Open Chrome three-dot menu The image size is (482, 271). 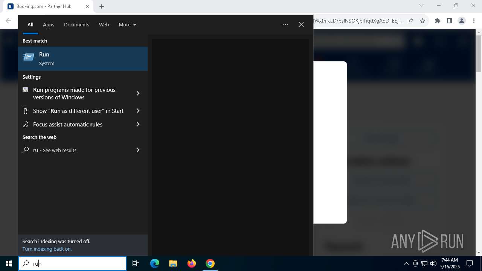point(474,21)
